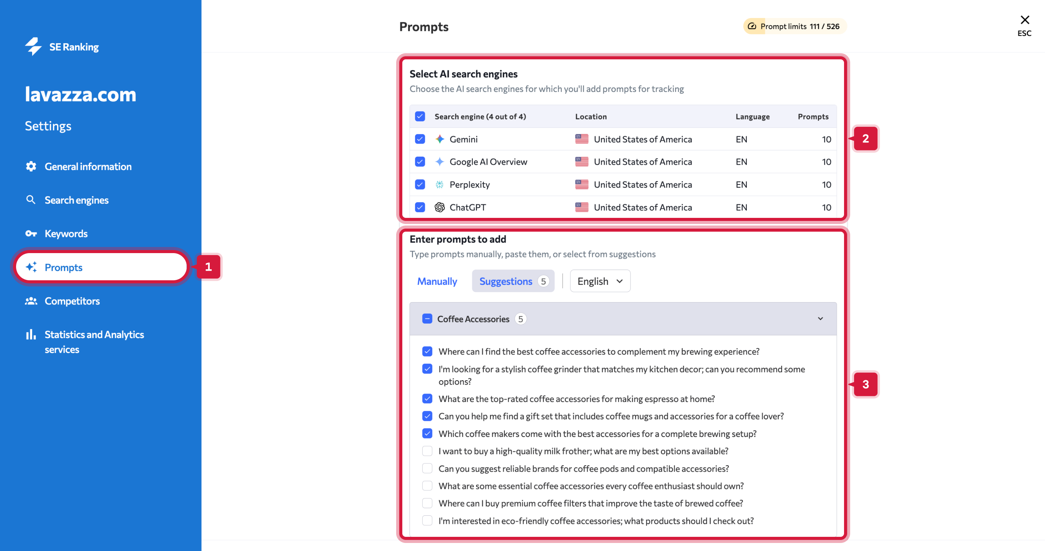Check the eco-friendly coffee accessories prompt
The width and height of the screenshot is (1045, 551).
pyautogui.click(x=427, y=521)
